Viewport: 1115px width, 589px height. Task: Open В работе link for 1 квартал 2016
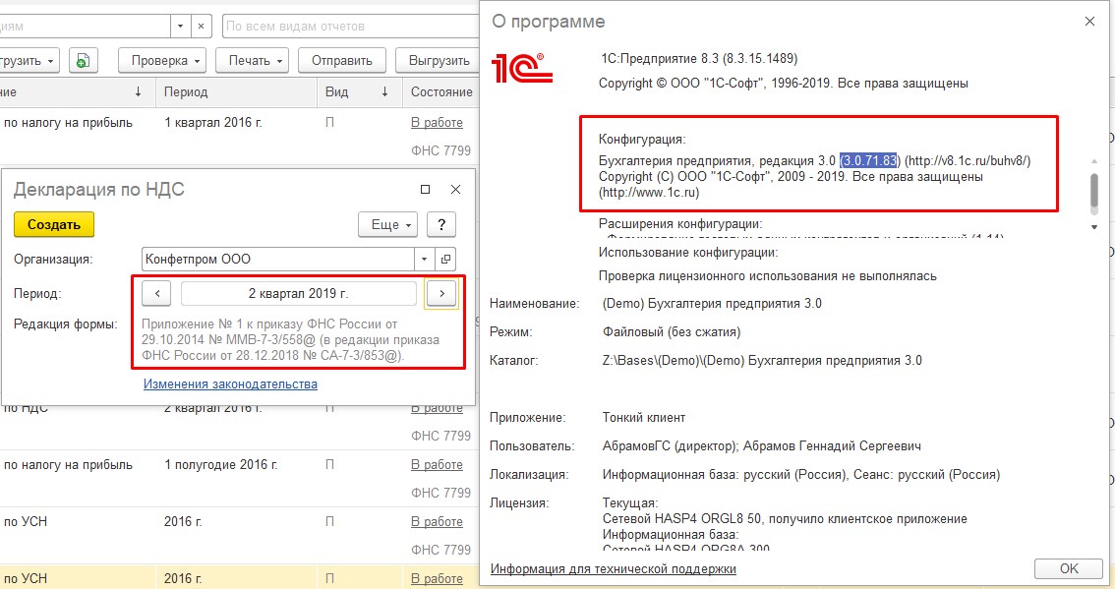[x=437, y=122]
